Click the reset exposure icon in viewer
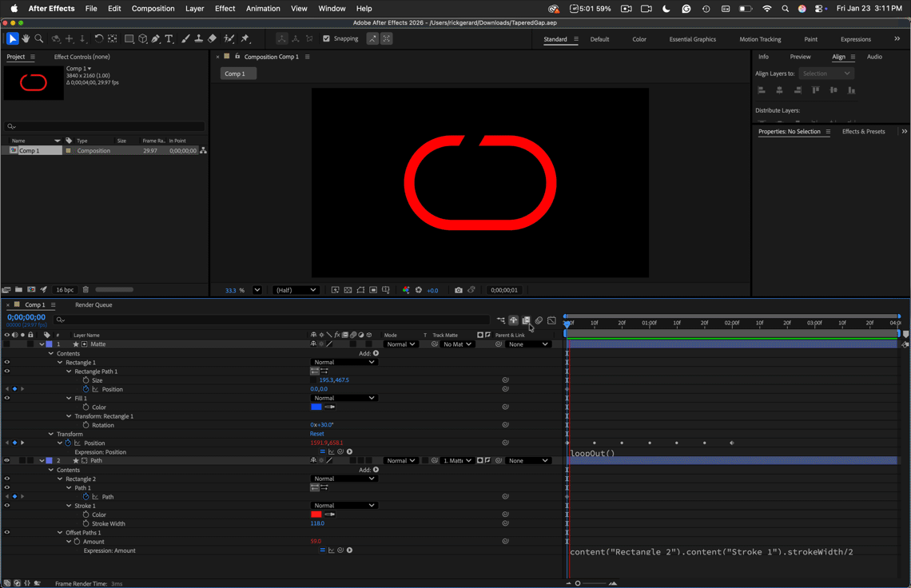 (x=418, y=290)
